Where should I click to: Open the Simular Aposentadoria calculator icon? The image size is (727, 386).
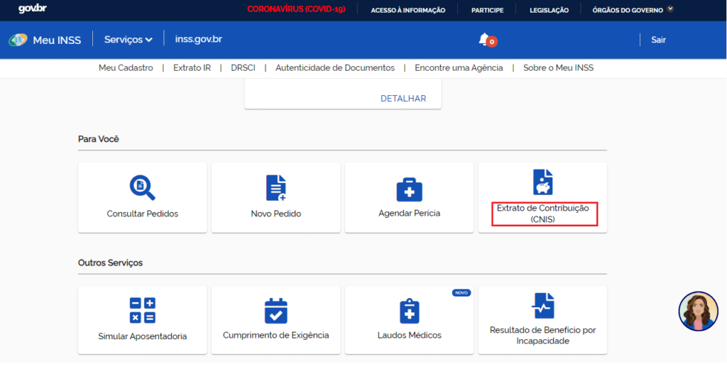[x=142, y=311]
